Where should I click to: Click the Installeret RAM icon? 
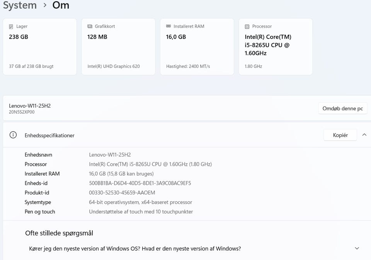168,26
